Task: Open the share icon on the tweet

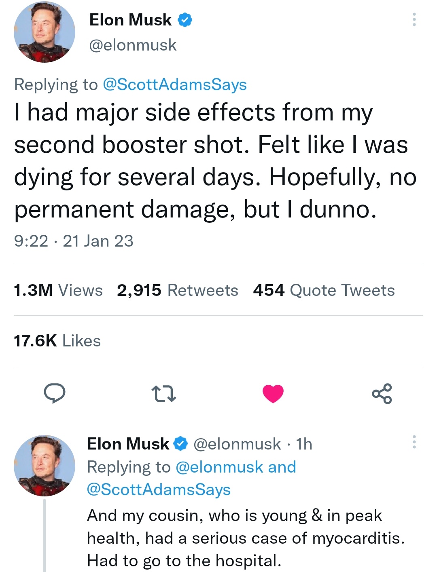Action: pos(382,394)
